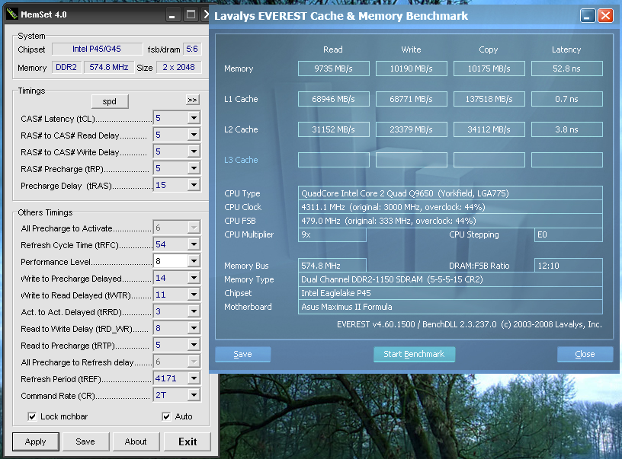This screenshot has width=622, height=459.
Task: Click the L2 Cache Latency value 3.8 ns
Action: coord(567,129)
